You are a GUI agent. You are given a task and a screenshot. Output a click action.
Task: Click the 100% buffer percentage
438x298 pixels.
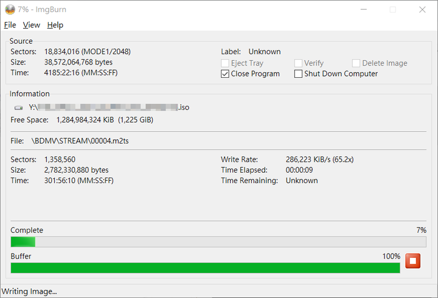click(391, 256)
